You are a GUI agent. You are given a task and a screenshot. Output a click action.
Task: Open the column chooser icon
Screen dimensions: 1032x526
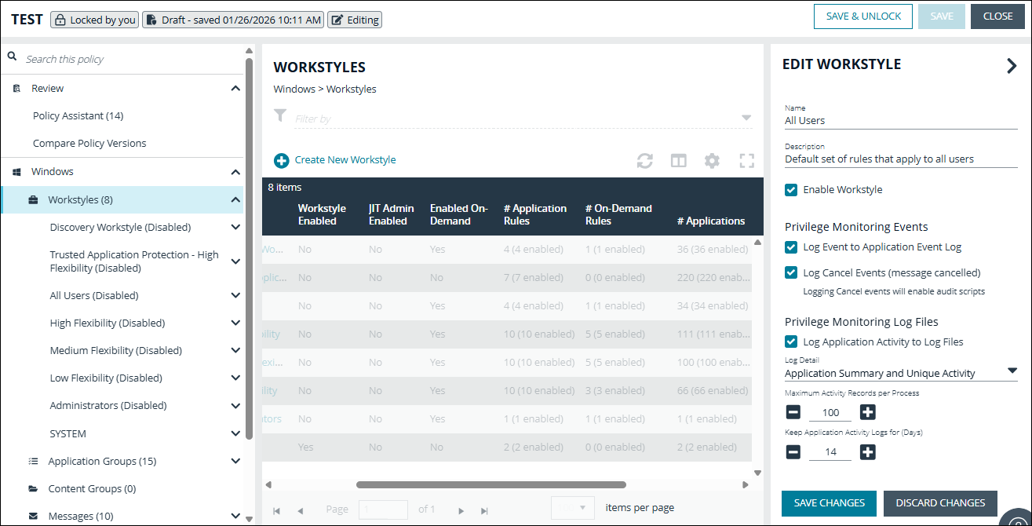(x=678, y=160)
